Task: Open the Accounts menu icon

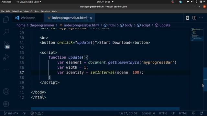Action: click(x=6, y=92)
